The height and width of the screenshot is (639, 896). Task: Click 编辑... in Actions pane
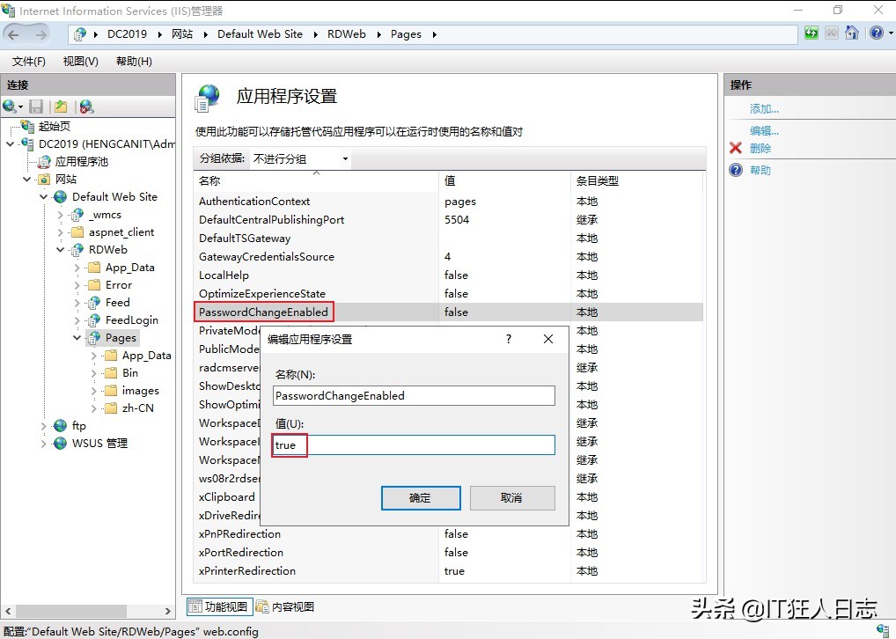[764, 131]
